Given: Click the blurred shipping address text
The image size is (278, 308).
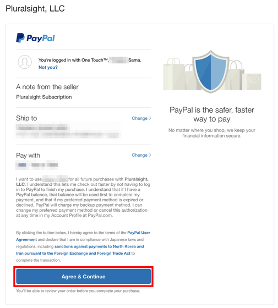Looking at the screenshot, I should pos(68,131).
